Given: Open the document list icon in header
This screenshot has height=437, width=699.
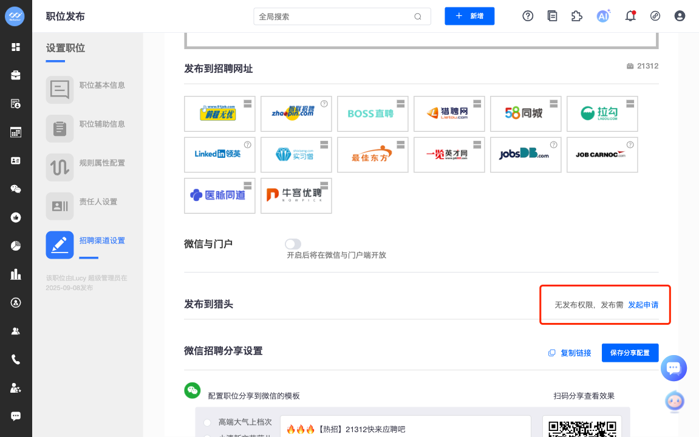Looking at the screenshot, I should coord(552,16).
